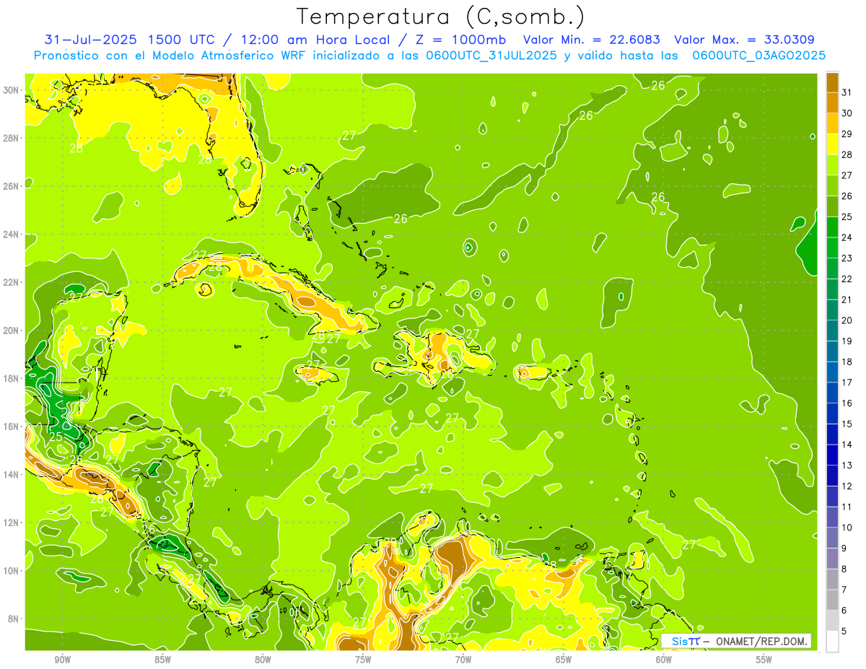Click the white legend band below value 5
The height and width of the screenshot is (669, 866).
(832, 642)
